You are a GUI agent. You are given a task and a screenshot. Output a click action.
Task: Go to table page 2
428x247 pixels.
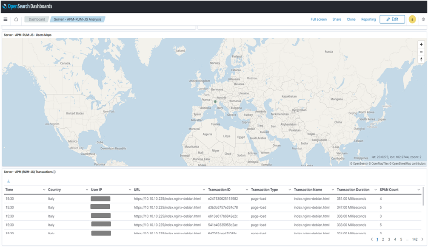pyautogui.click(x=383, y=239)
